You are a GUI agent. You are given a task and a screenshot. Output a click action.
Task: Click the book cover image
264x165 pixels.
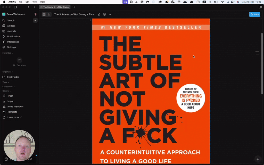tap(151, 91)
